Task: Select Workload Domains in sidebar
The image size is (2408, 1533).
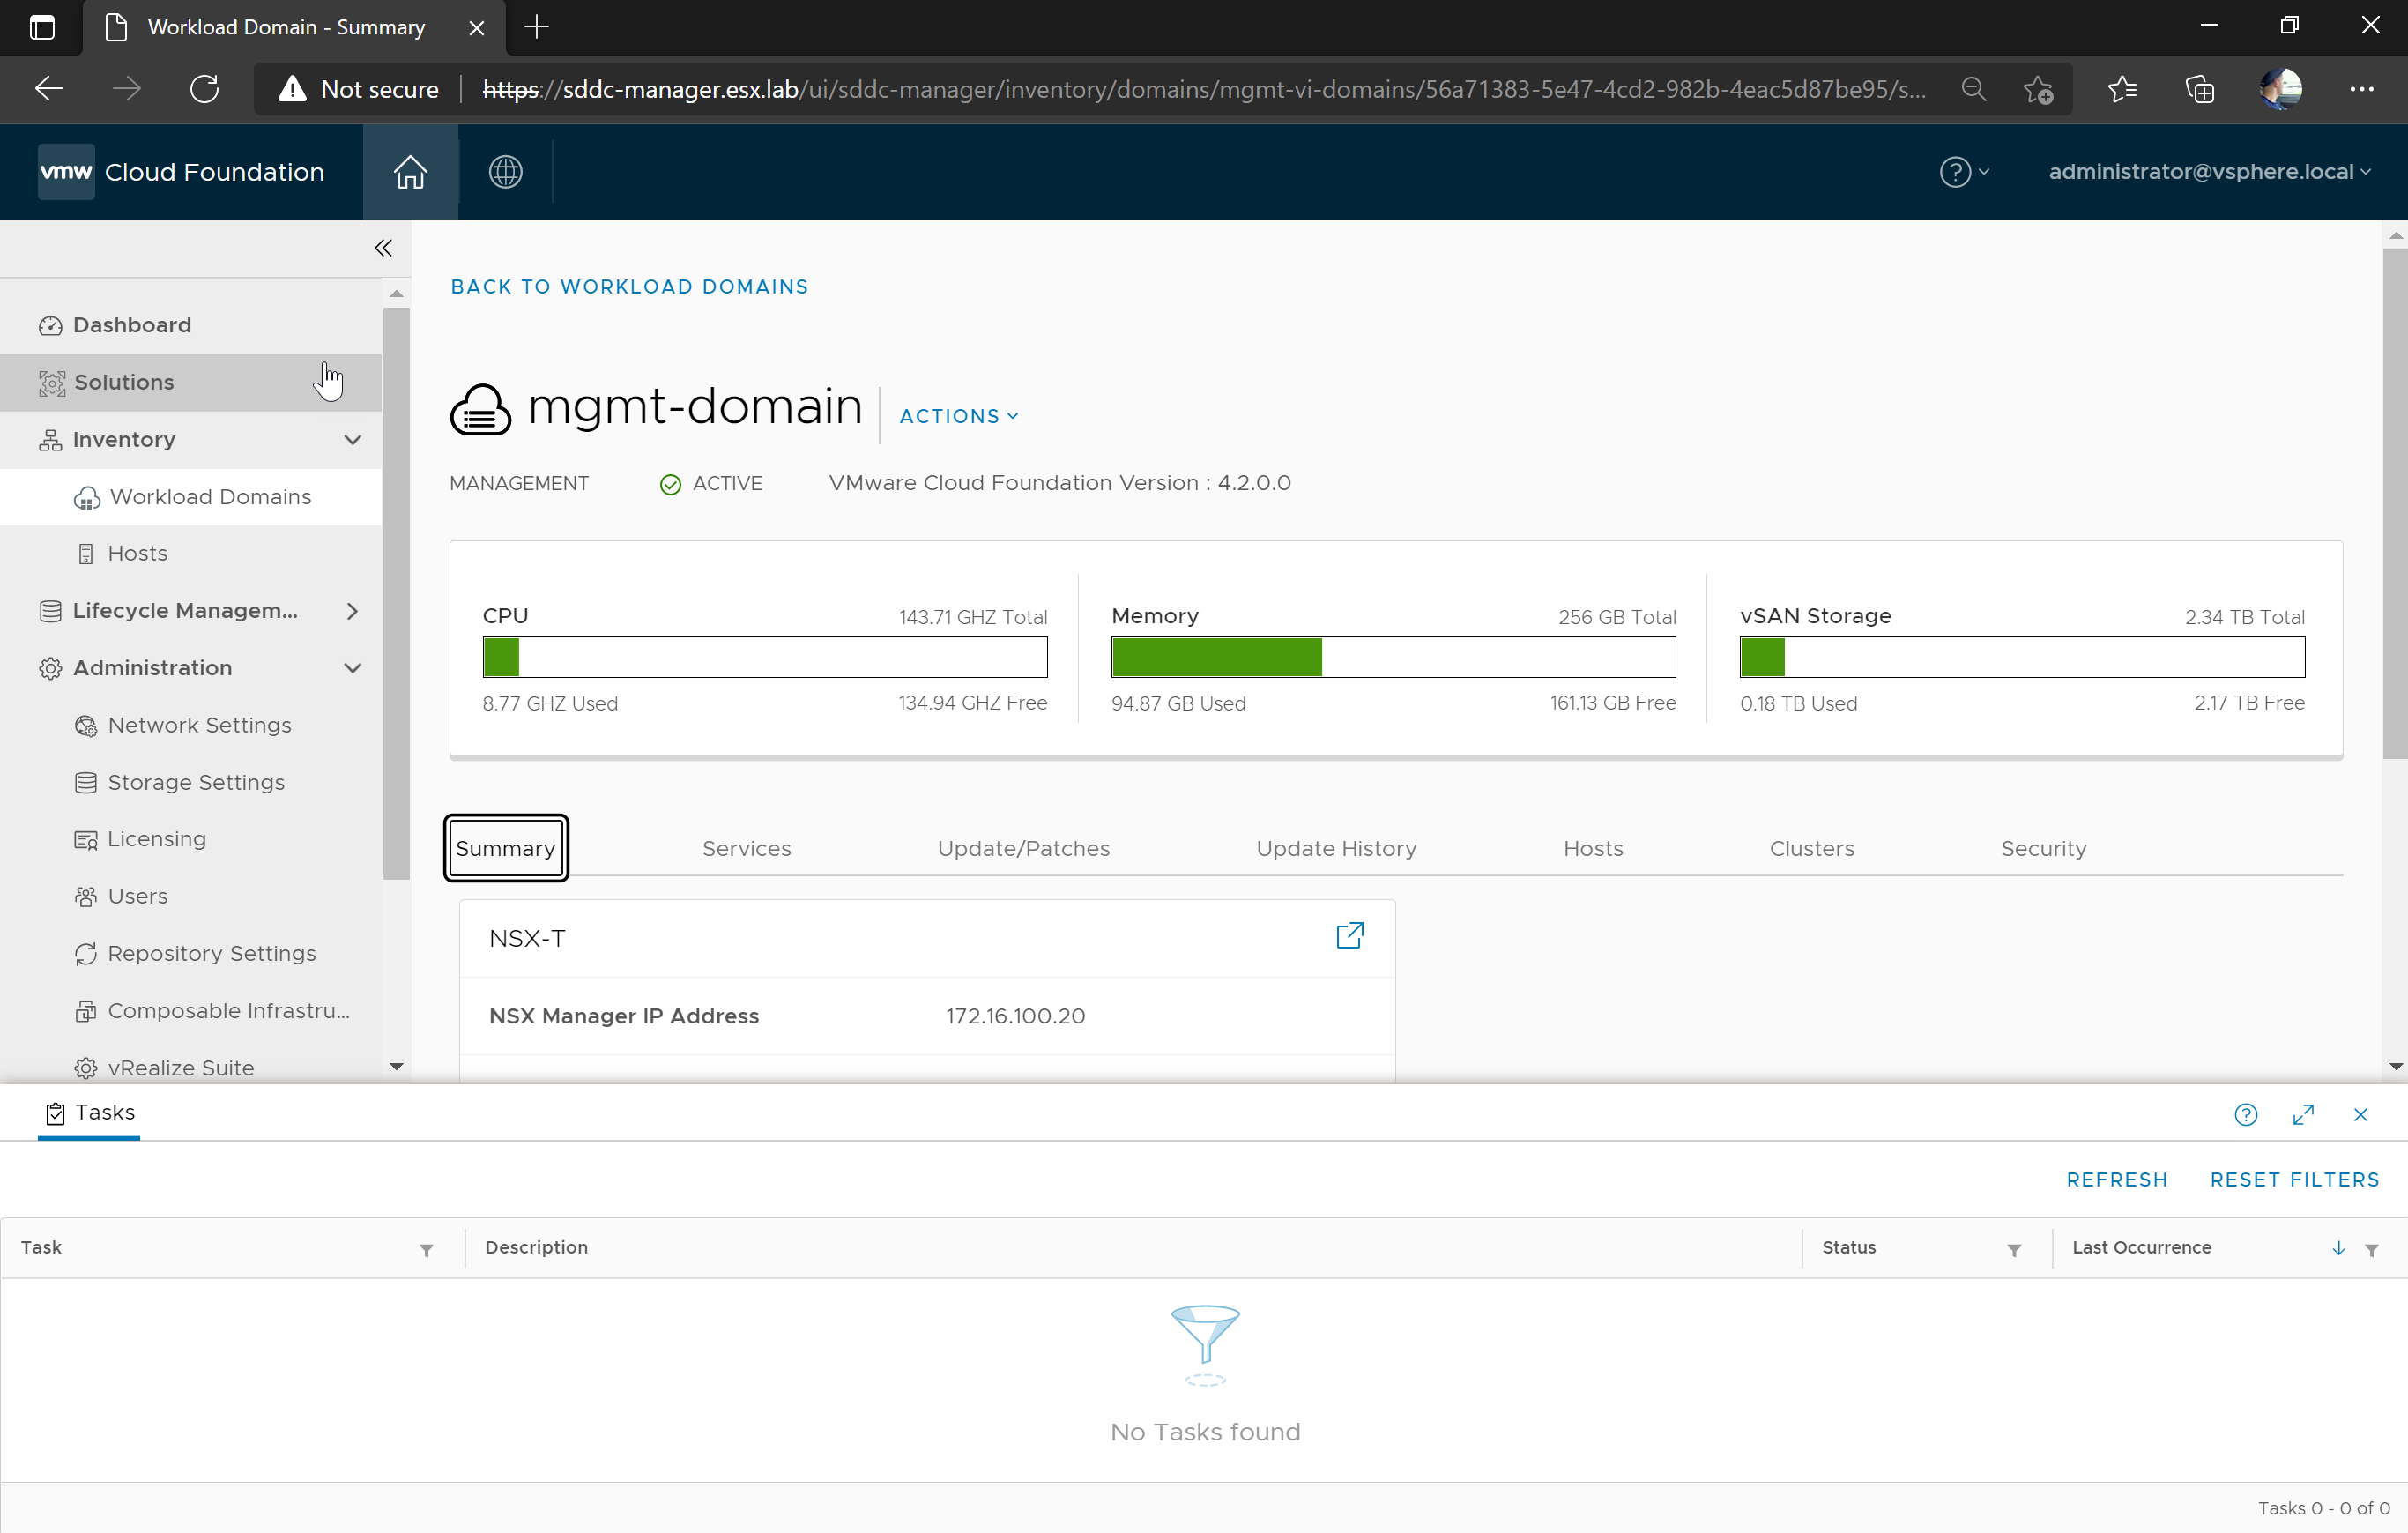Action: pyautogui.click(x=190, y=497)
